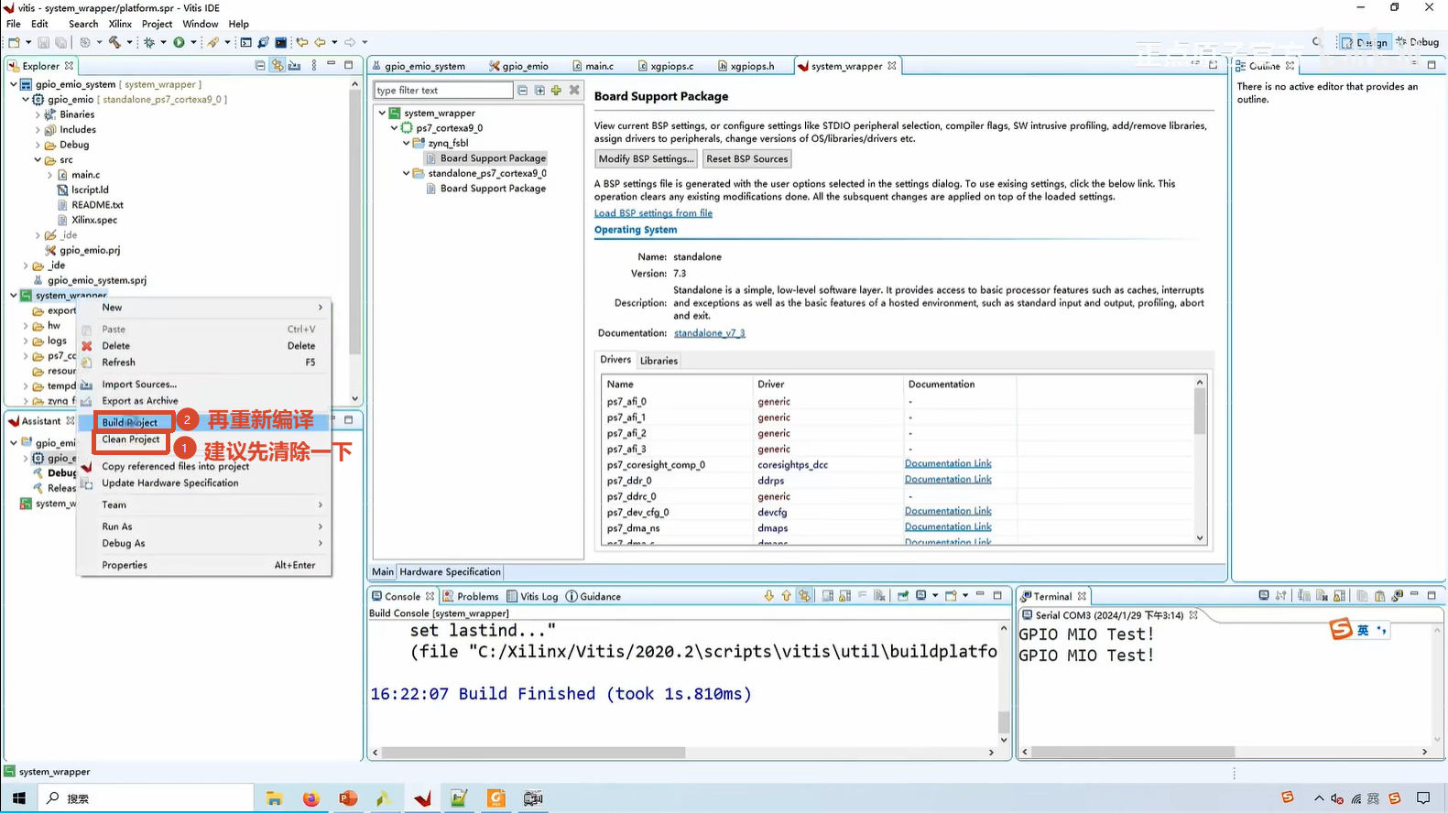This screenshot has height=813, width=1448.
Task: Close the Serial COM3 terminal tab
Action: [1193, 615]
